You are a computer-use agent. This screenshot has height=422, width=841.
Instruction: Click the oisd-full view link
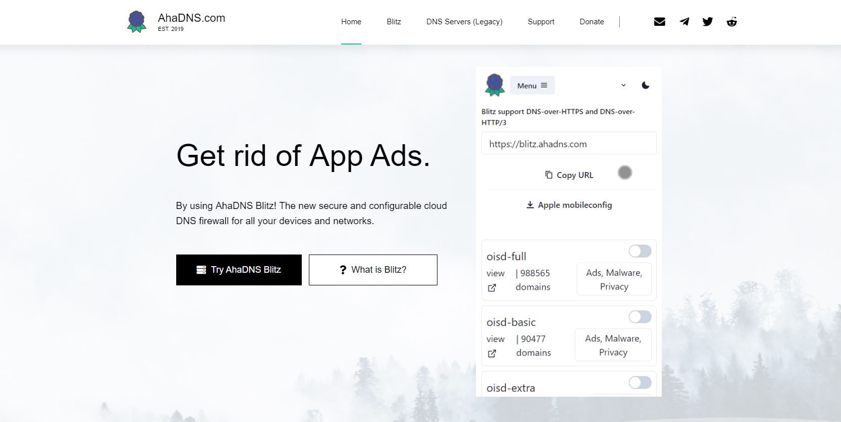(495, 273)
